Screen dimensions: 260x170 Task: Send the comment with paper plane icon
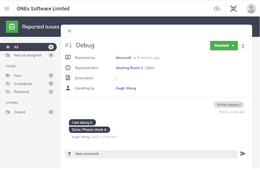pos(243,154)
